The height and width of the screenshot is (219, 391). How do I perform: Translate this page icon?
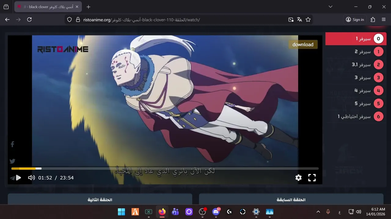(x=299, y=19)
